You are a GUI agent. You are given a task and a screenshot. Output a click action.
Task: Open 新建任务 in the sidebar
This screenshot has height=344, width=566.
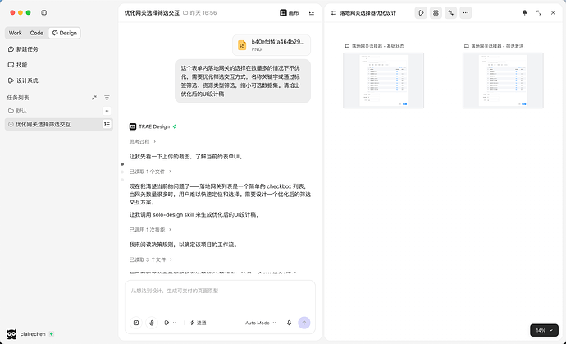(x=23, y=49)
